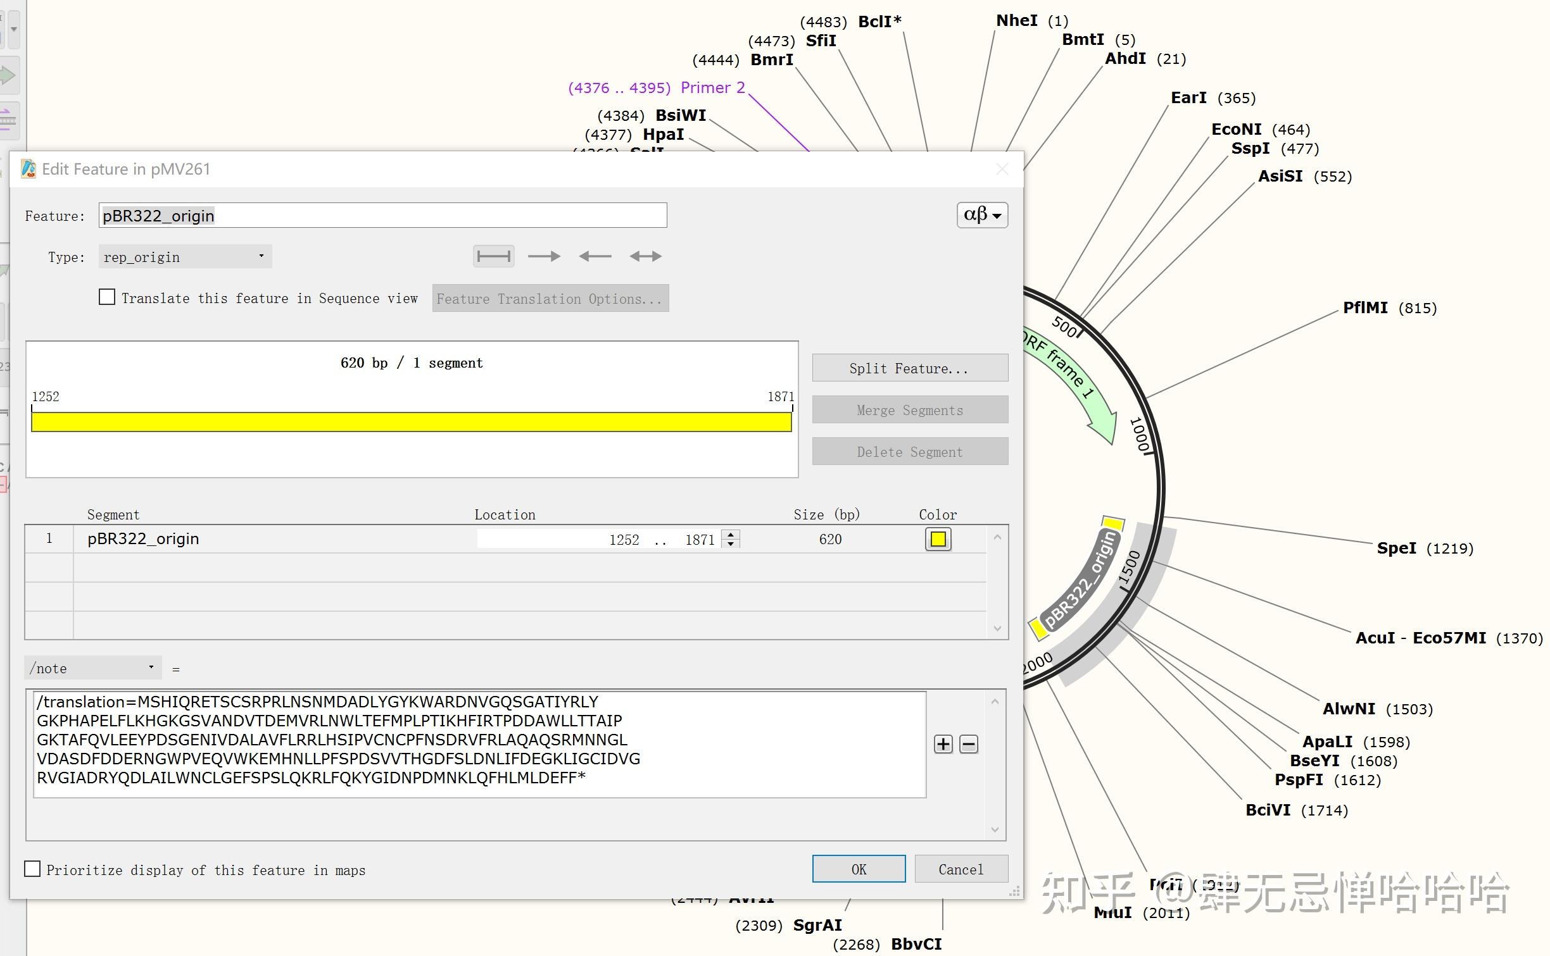Viewport: 1550px width, 956px height.
Task: Toggle Prioritize display of this feature in maps
Action: [x=32, y=869]
